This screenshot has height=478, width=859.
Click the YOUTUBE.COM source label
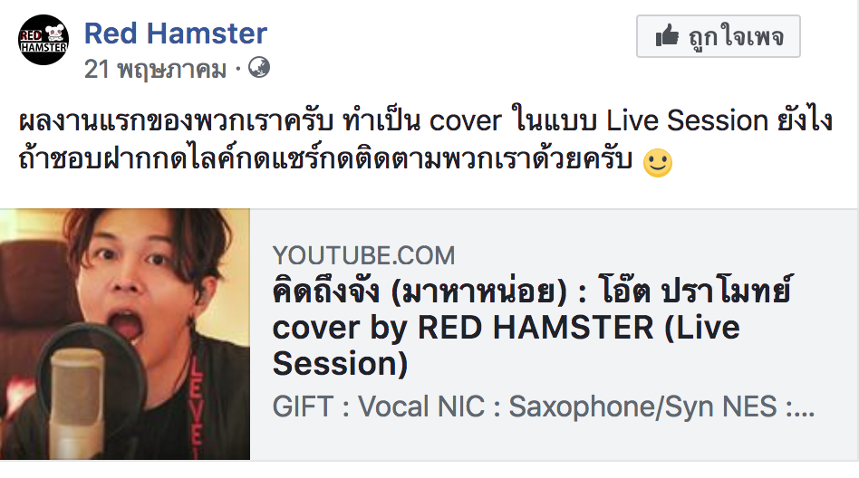(x=363, y=255)
